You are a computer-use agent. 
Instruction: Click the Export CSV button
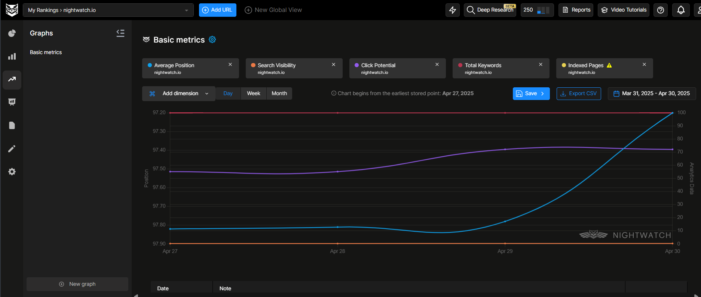click(579, 94)
